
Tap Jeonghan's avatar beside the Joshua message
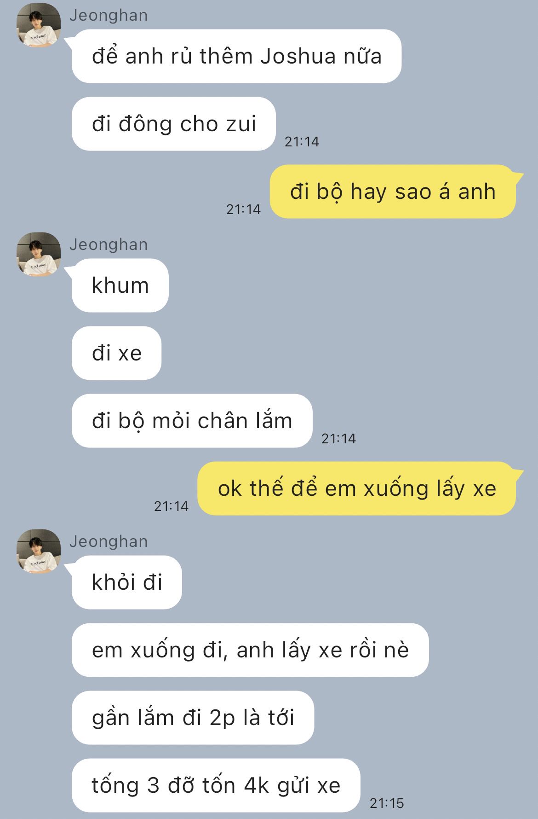(39, 25)
